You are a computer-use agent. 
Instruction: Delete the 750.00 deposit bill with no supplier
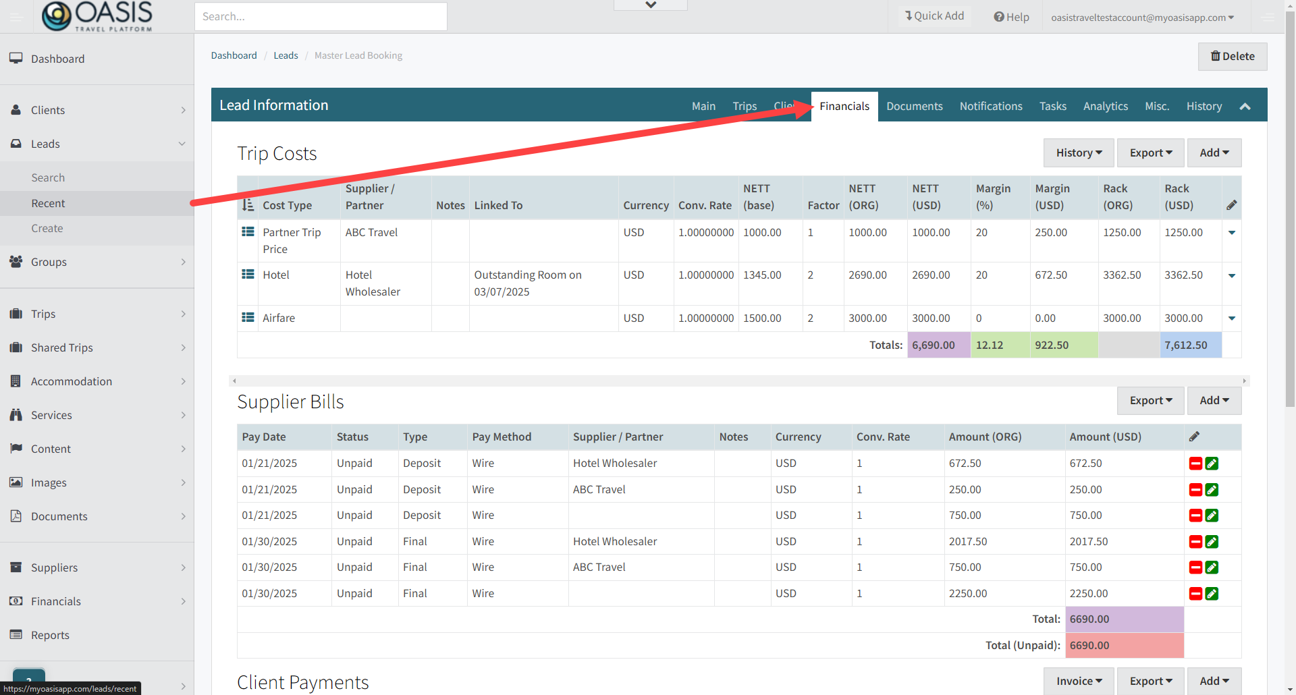(1195, 516)
